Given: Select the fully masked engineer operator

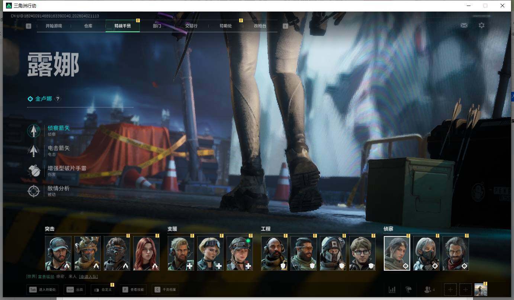Looking at the screenshot, I should [333, 253].
